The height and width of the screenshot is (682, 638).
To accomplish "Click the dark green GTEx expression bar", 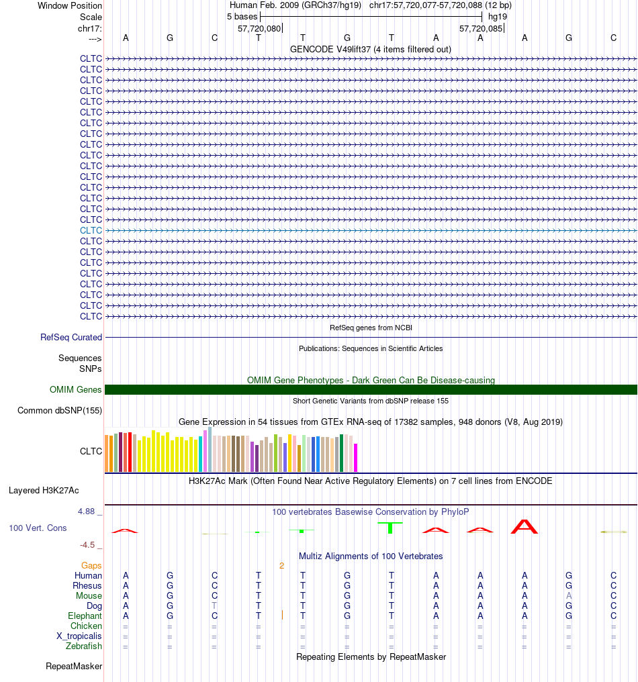I will pos(342,453).
